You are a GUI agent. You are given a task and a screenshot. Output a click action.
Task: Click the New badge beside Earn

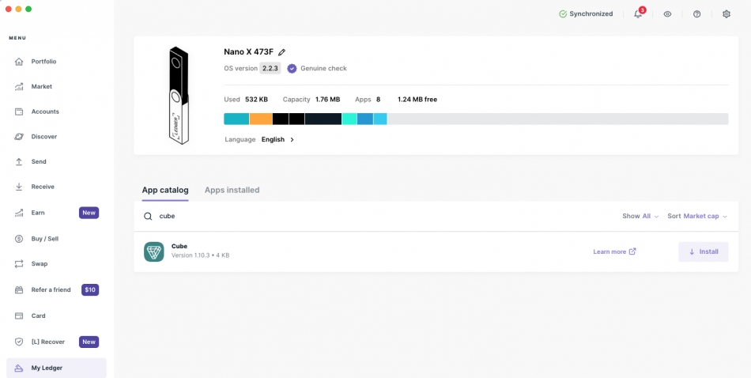89,213
